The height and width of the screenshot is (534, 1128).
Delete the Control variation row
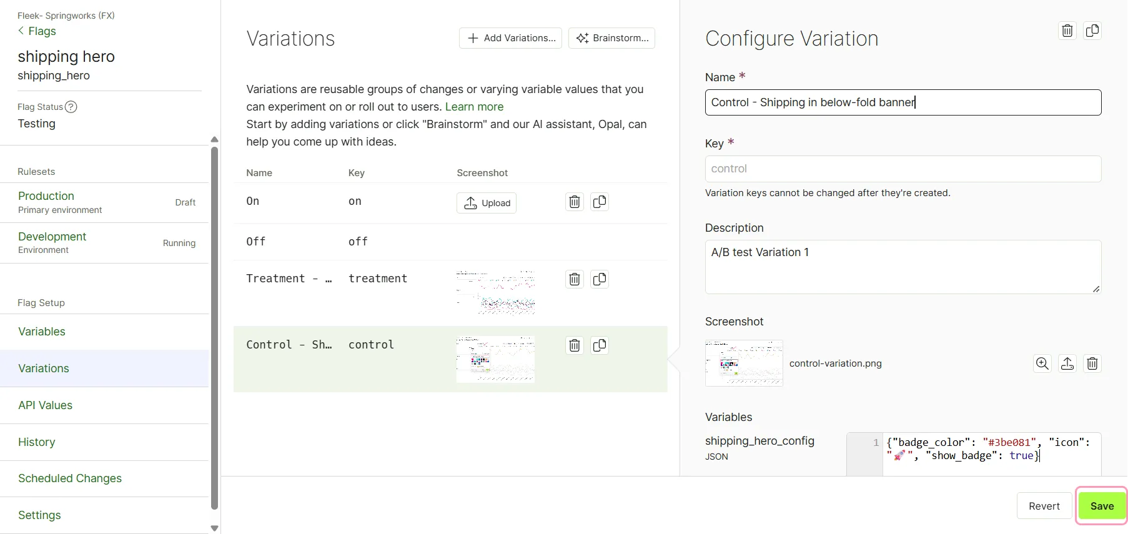(x=575, y=345)
